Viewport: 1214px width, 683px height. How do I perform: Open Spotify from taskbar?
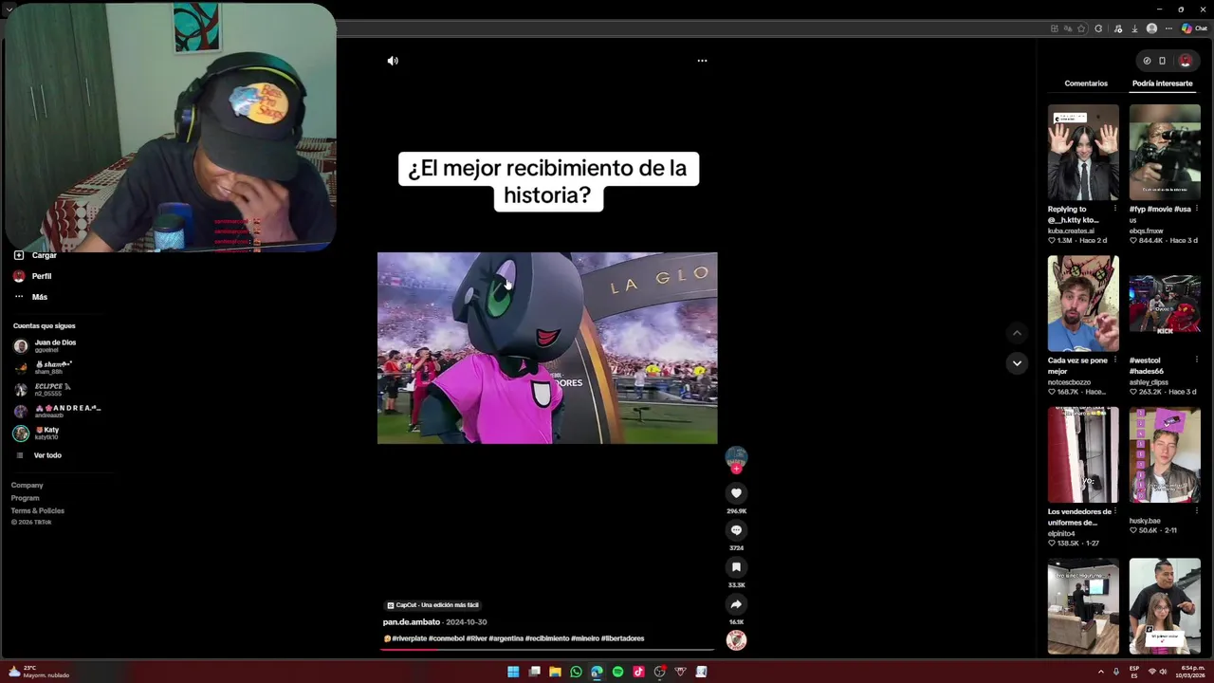click(617, 672)
